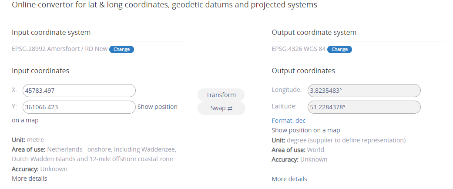Click the Input coordinate system heading
Image resolution: width=453 pixels, height=189 pixels.
click(51, 33)
